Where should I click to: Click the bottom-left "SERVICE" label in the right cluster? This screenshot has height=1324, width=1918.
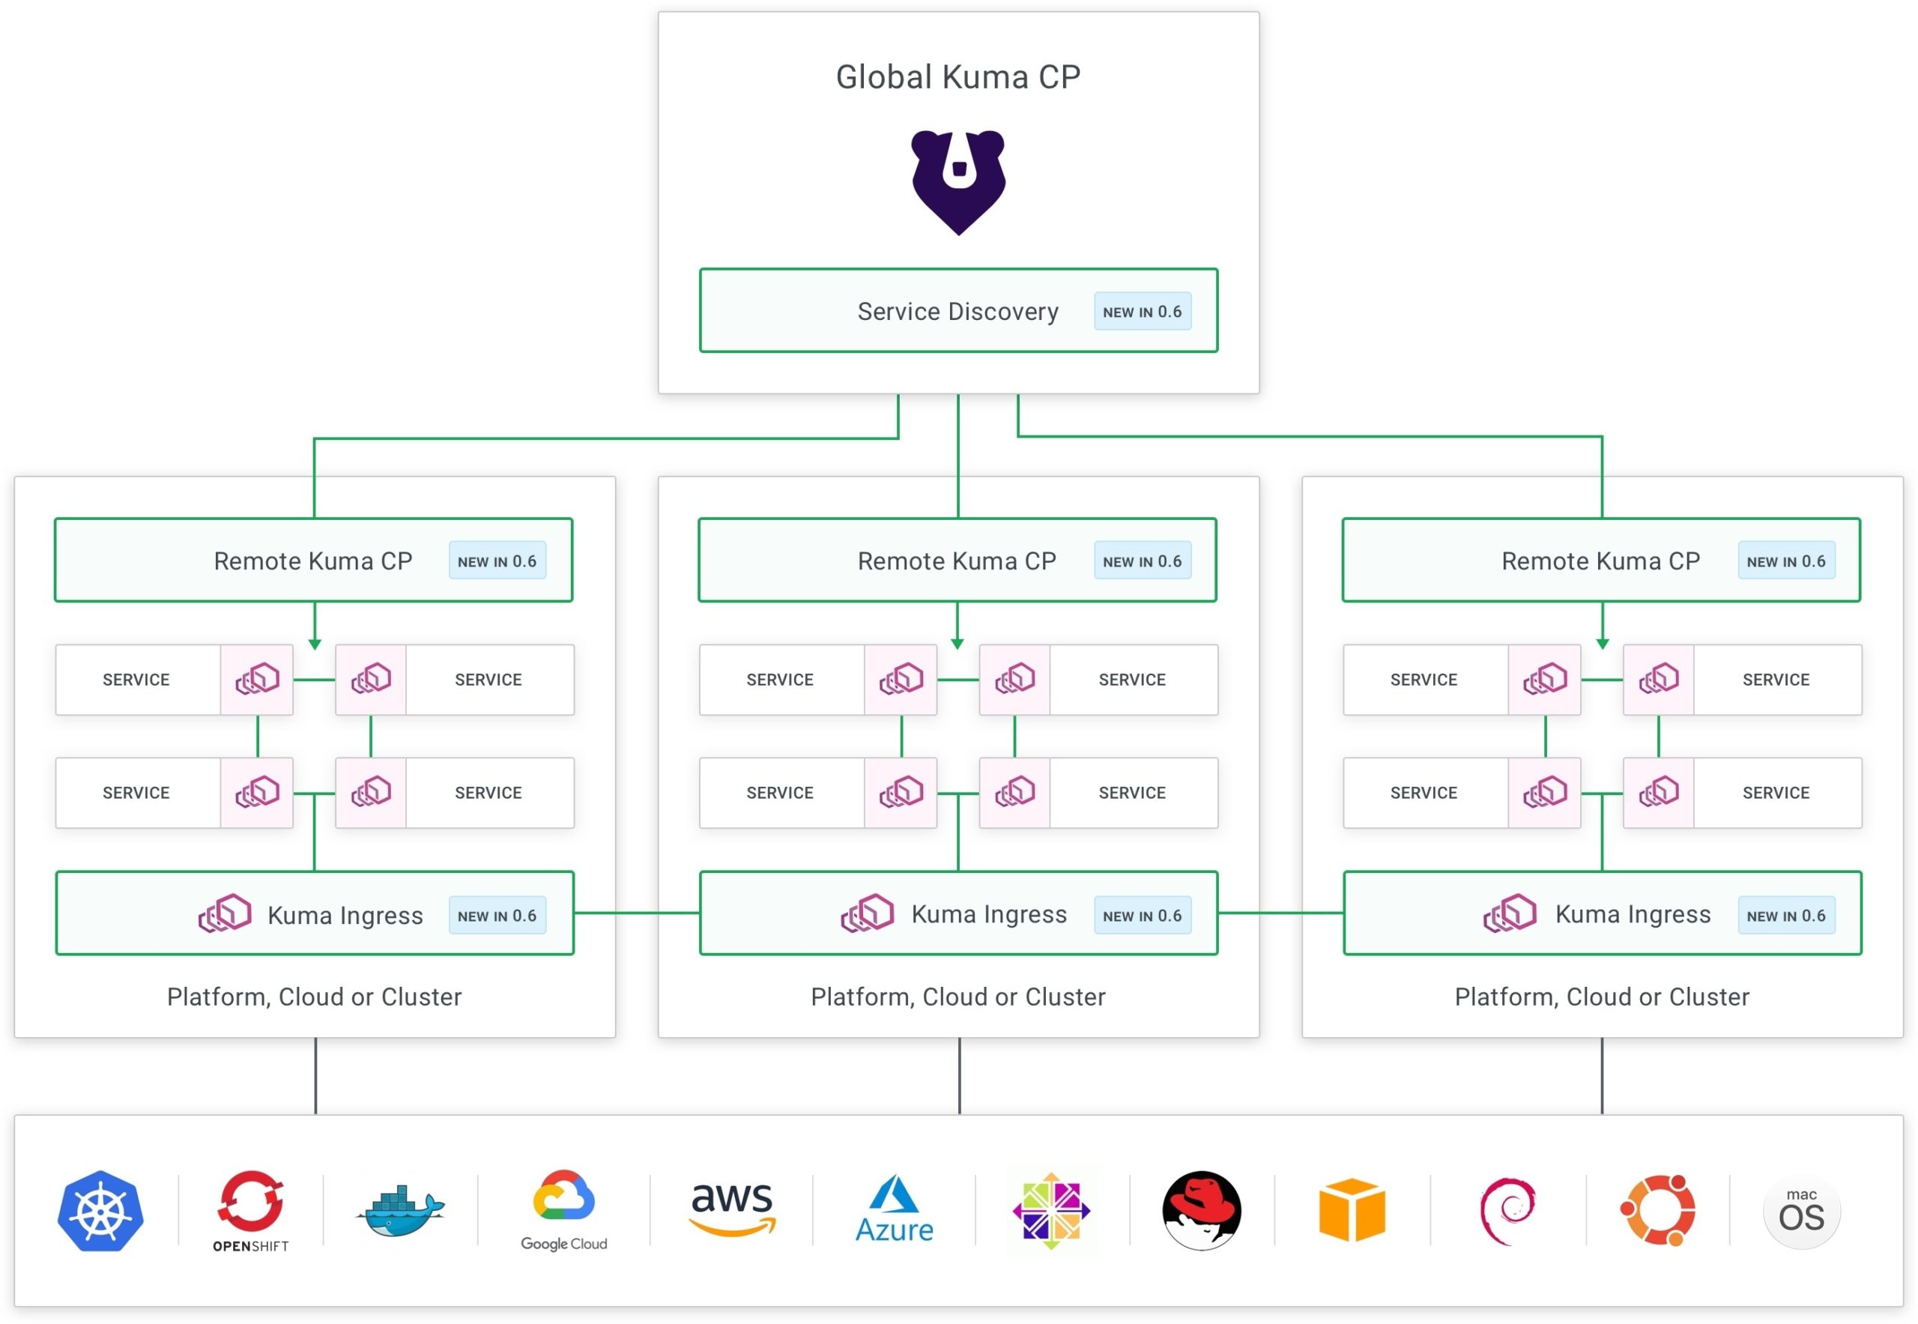pos(1424,793)
